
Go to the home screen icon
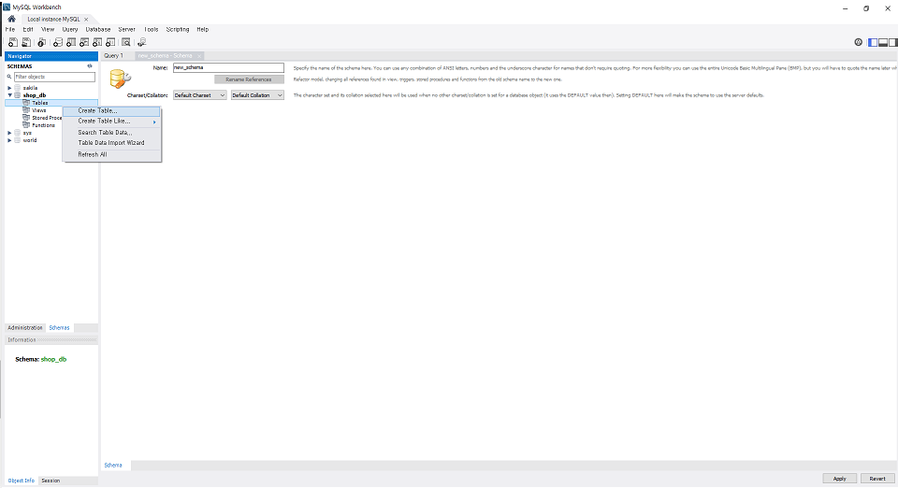click(11, 19)
